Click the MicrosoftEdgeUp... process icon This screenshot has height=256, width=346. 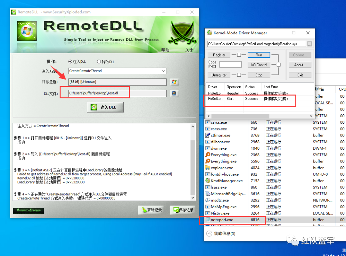pyautogui.click(x=208, y=194)
